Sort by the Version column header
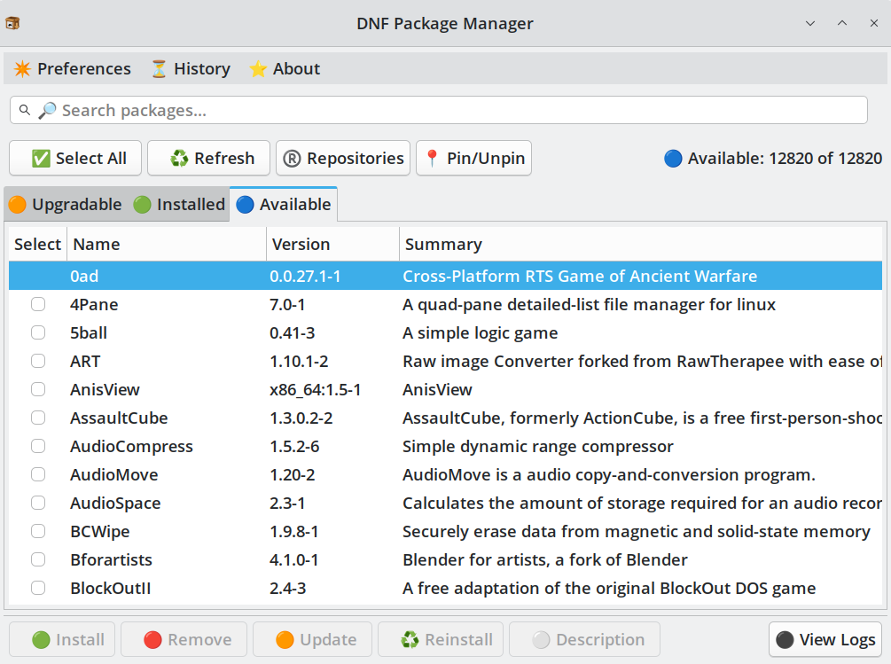This screenshot has width=891, height=664. 332,245
